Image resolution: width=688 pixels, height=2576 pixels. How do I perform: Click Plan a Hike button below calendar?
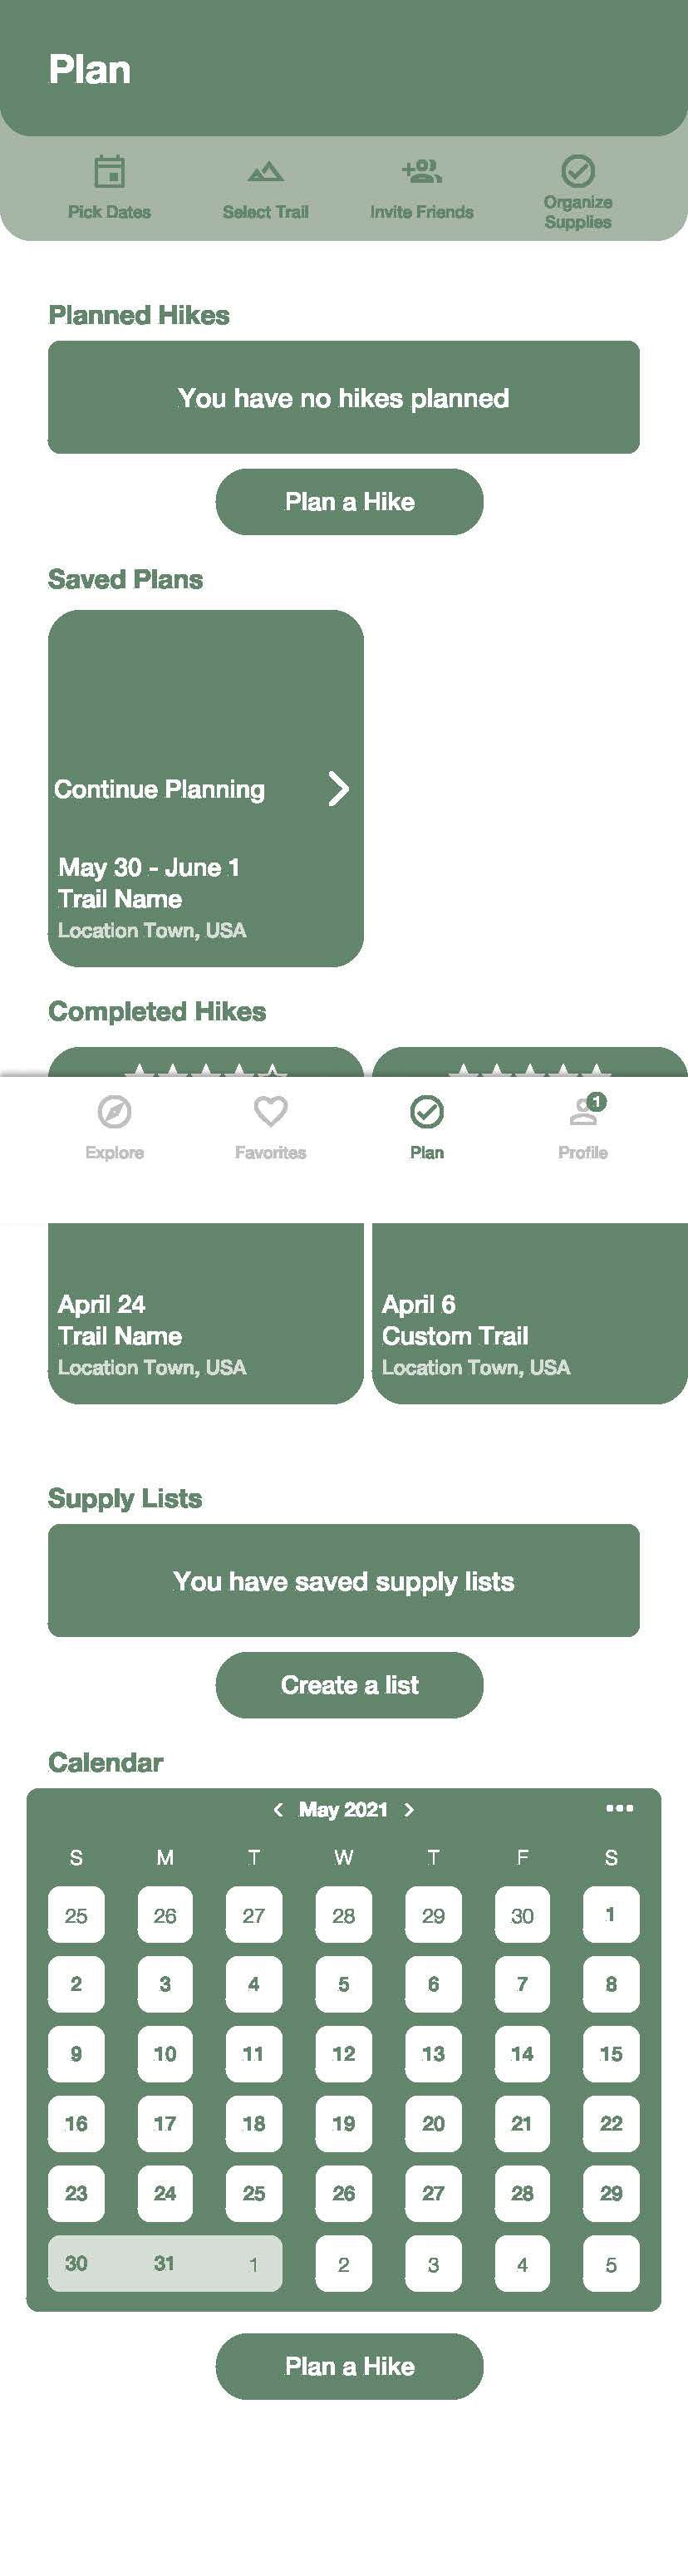click(349, 2365)
